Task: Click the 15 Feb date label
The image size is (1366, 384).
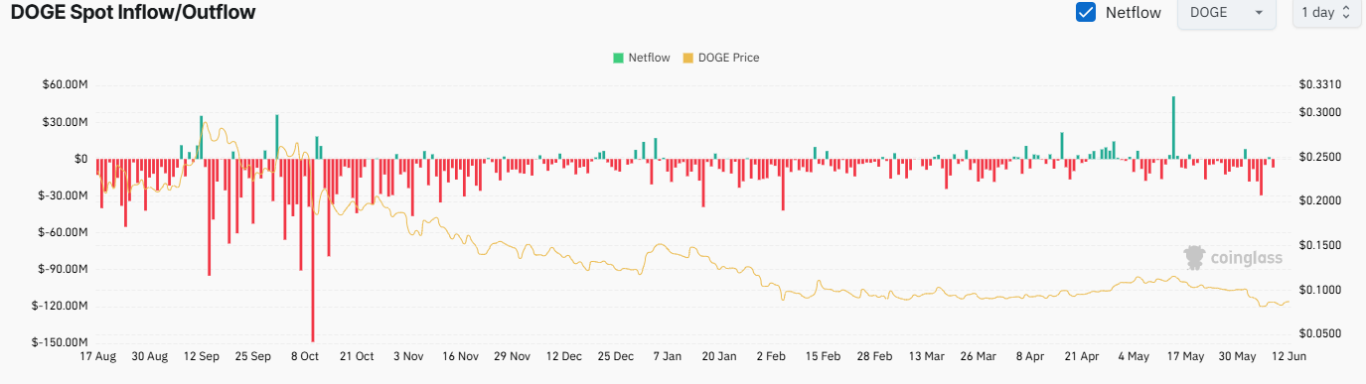Action: click(823, 356)
